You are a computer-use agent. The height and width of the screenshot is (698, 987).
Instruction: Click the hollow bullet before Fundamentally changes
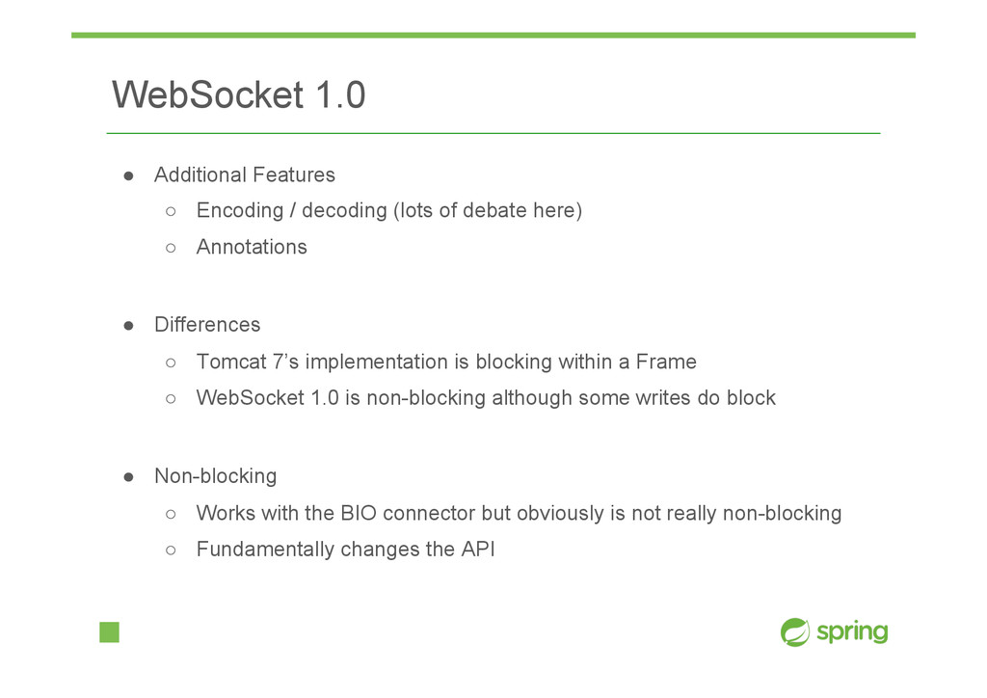tap(171, 550)
